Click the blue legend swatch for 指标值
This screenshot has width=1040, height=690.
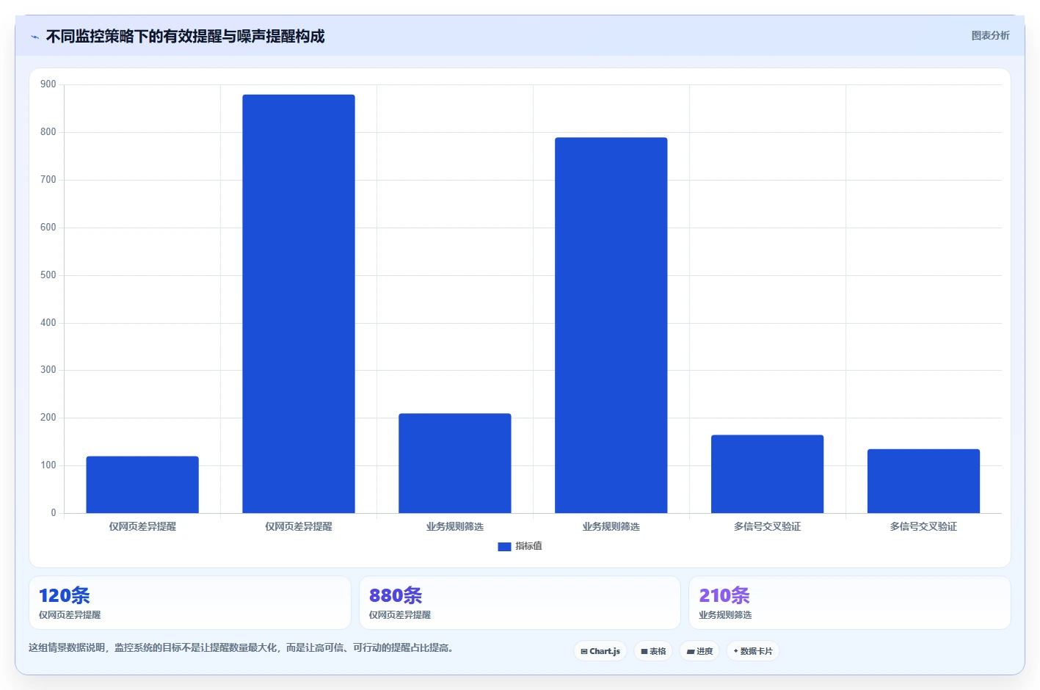504,546
